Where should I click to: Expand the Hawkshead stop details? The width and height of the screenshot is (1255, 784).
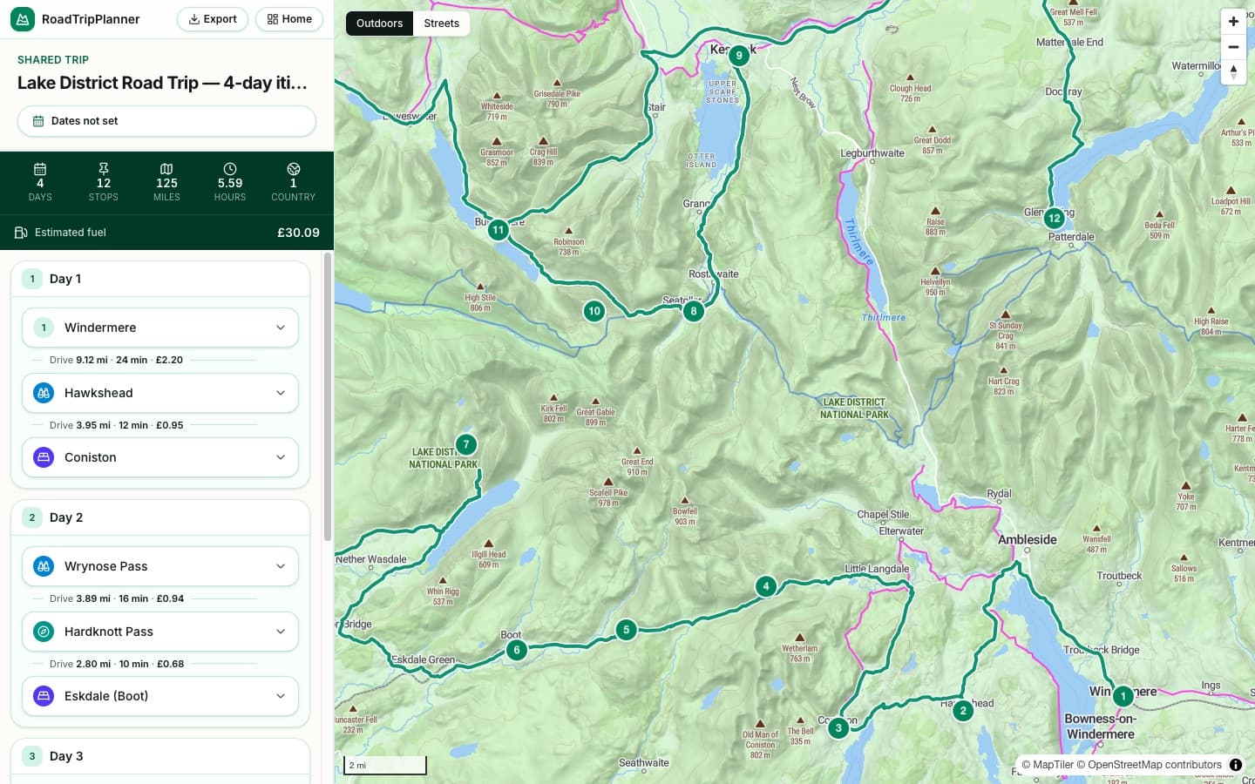tap(160, 393)
